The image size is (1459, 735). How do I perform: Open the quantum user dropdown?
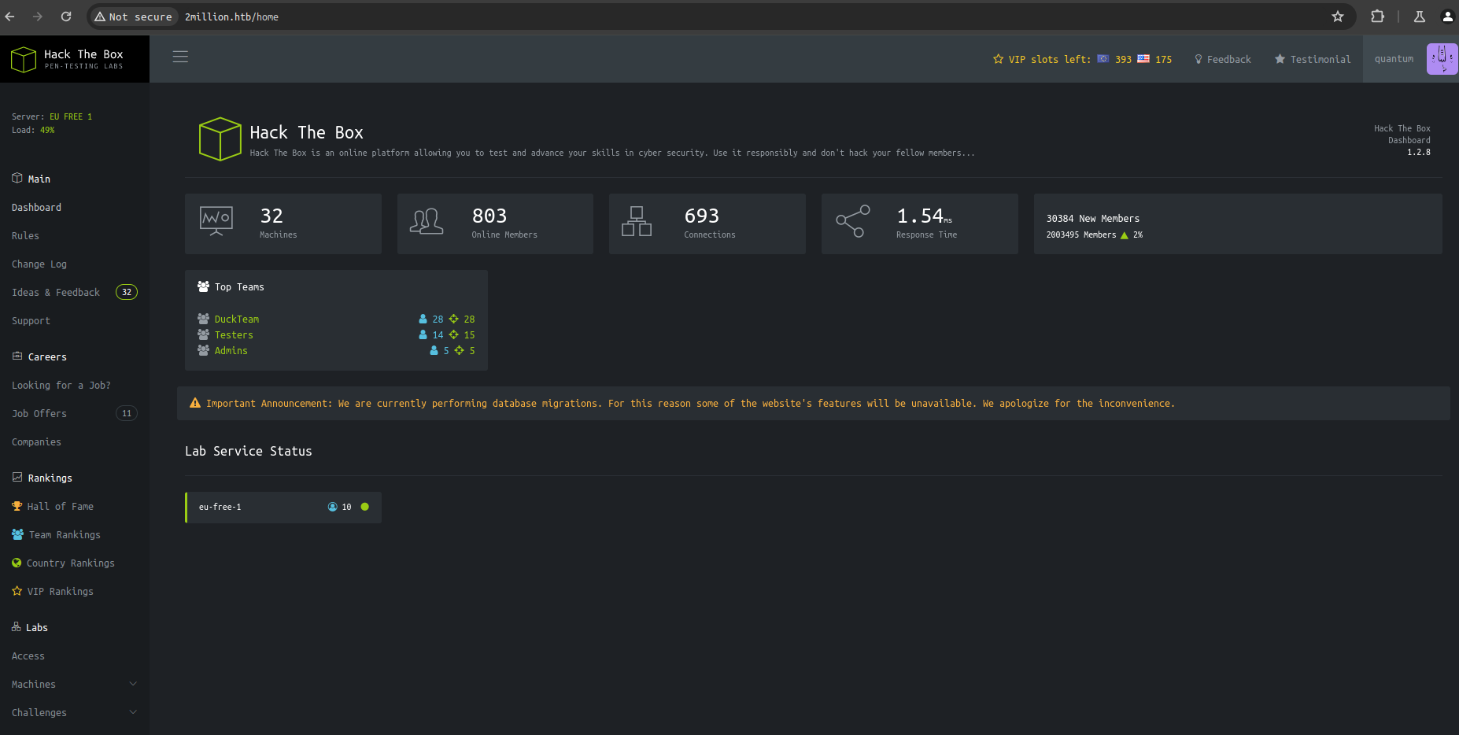(x=1394, y=59)
